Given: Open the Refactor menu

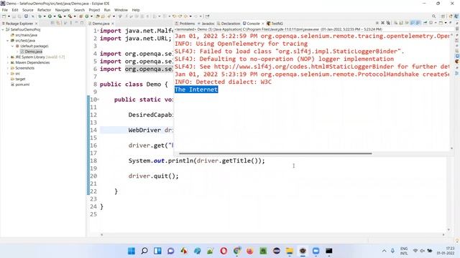Looking at the screenshot, I should 44,10.
